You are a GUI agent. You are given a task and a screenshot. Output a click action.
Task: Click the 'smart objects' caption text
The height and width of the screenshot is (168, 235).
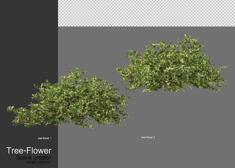39,162
